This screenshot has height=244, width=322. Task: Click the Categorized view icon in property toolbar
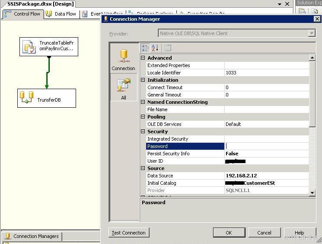[x=145, y=48]
